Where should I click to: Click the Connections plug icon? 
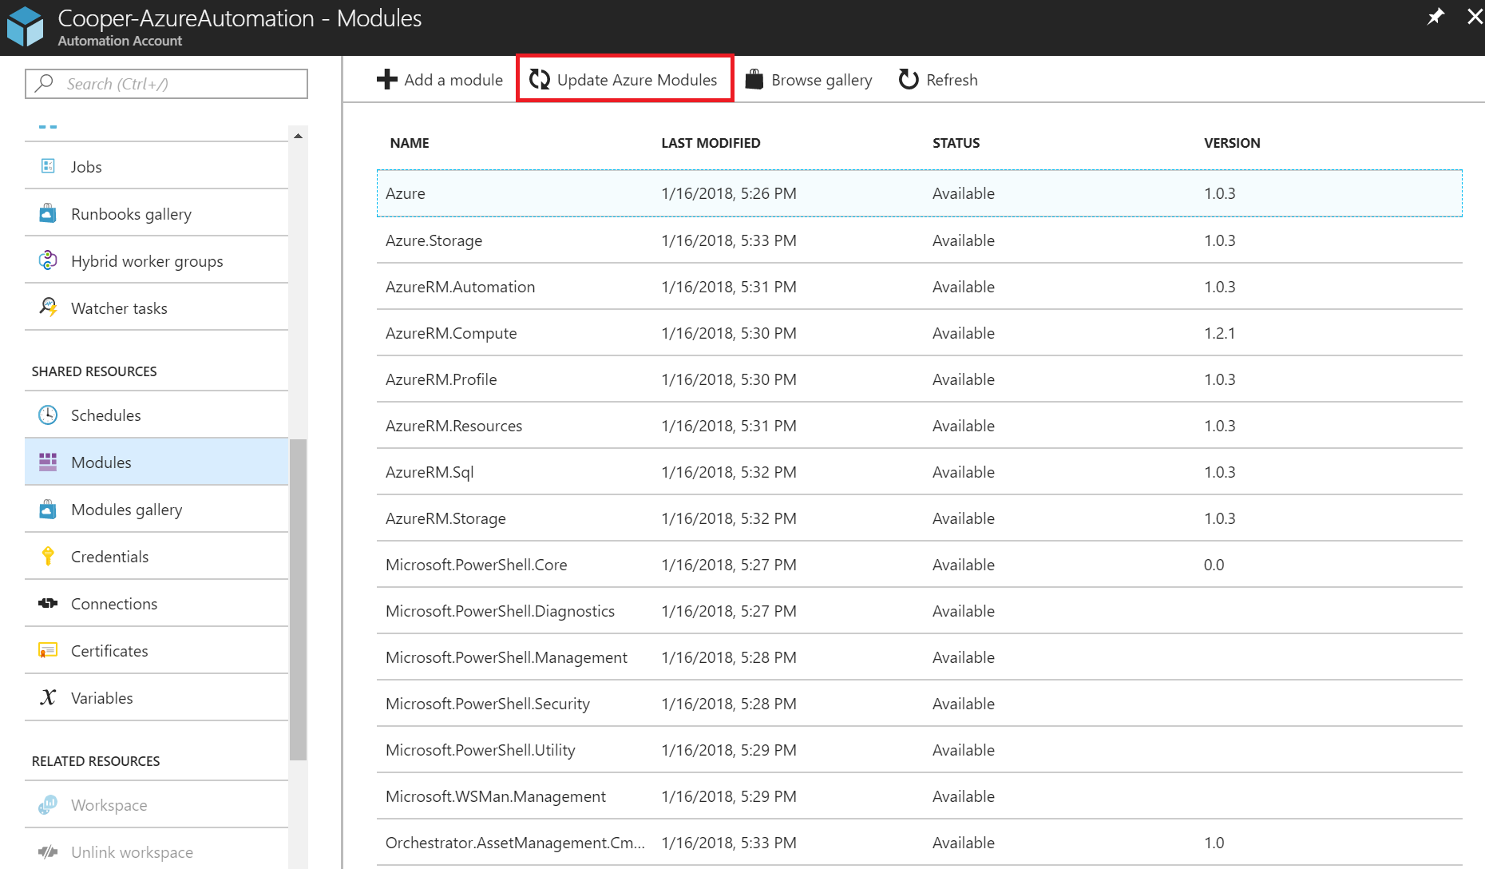48,603
